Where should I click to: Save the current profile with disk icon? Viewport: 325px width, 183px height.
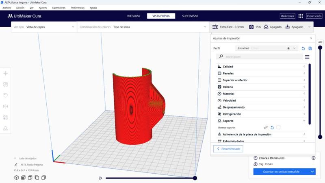(310, 48)
